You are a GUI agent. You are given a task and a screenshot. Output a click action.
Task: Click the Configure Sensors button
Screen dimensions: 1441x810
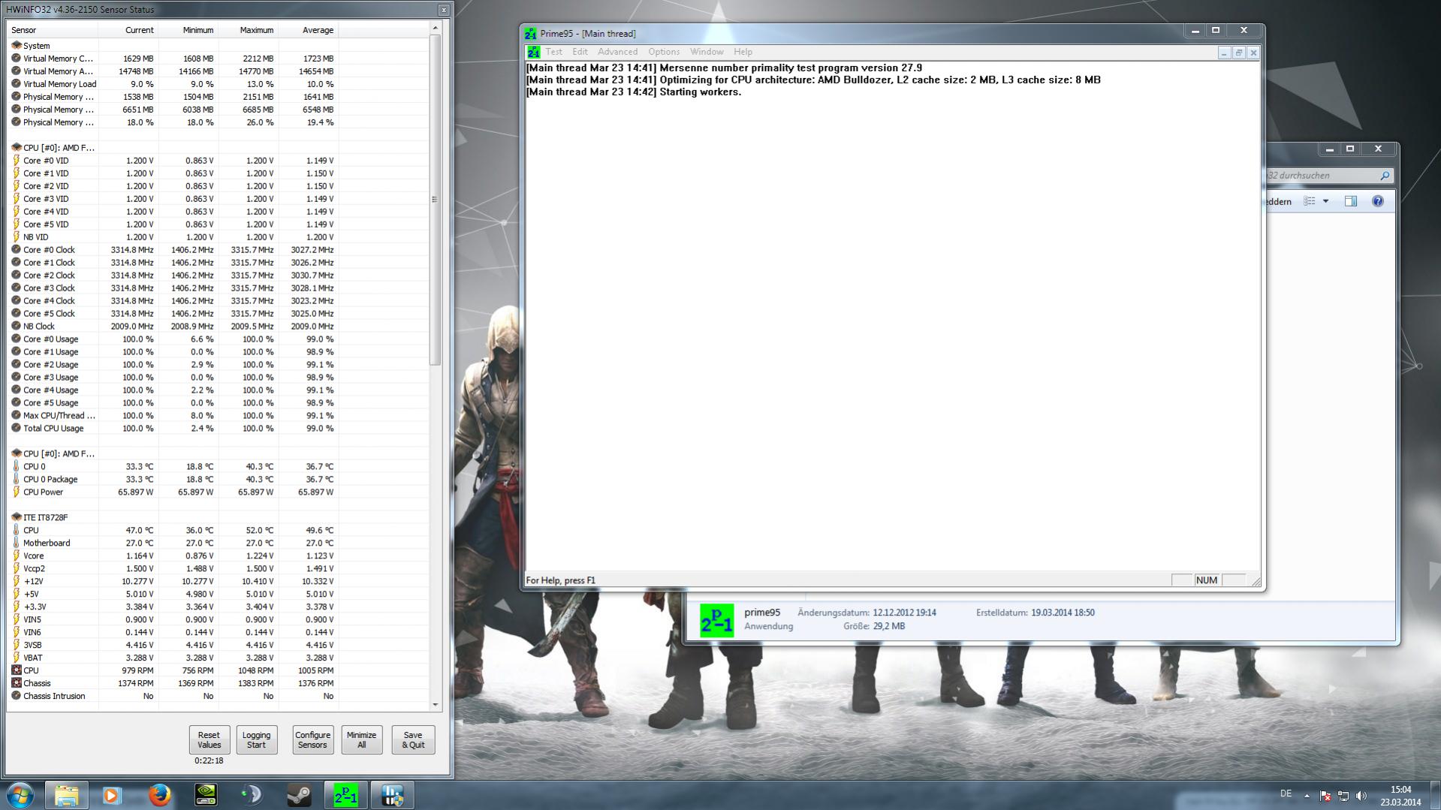(x=312, y=740)
